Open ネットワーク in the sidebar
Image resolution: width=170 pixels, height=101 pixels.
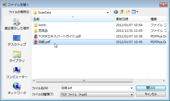[x=17, y=88]
